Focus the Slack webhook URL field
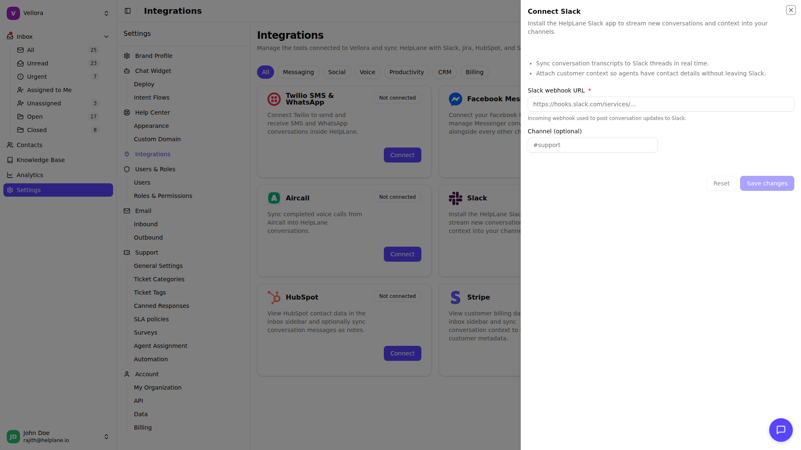The width and height of the screenshot is (801, 450). point(661,104)
